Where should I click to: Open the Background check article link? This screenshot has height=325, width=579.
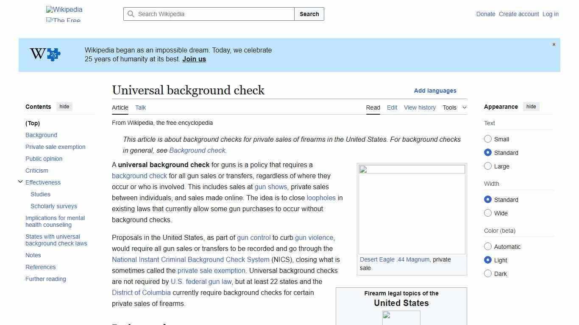[197, 150]
